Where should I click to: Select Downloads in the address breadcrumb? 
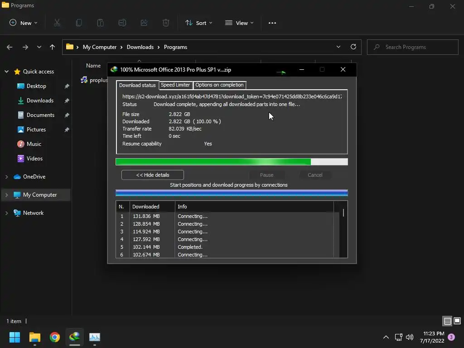pos(140,47)
